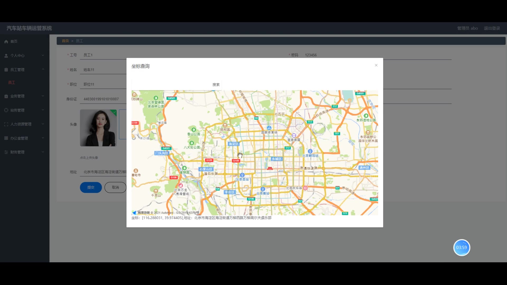Click the 汽车站车辆运管系统 title
Image resolution: width=507 pixels, height=285 pixels.
coord(29,28)
